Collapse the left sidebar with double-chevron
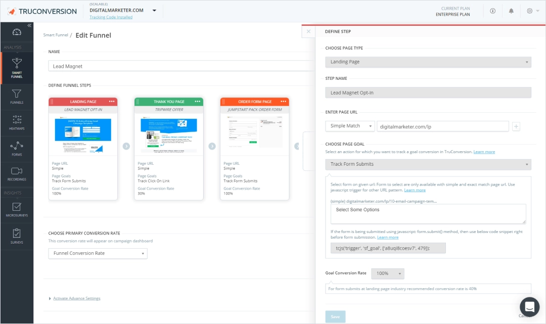546x324 pixels. pyautogui.click(x=29, y=25)
